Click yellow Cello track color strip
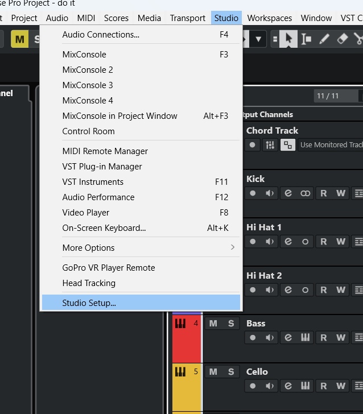This screenshot has width=363, height=414. point(187,387)
